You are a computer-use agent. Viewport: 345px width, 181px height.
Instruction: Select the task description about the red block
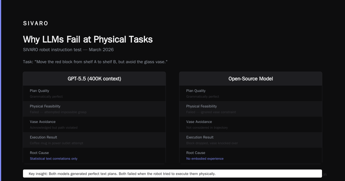point(95,62)
